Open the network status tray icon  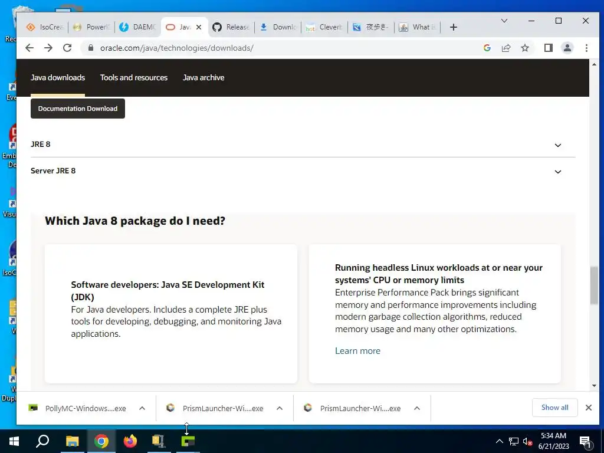(x=514, y=441)
